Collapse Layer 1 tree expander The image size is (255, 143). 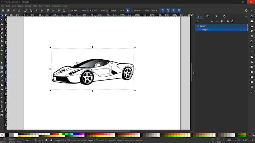point(196,26)
